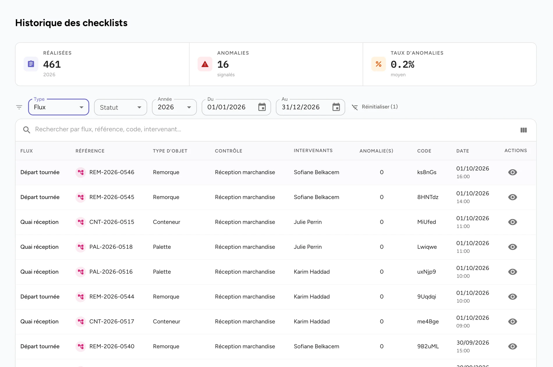Click the 461 Réalisées value

pyautogui.click(x=52, y=64)
